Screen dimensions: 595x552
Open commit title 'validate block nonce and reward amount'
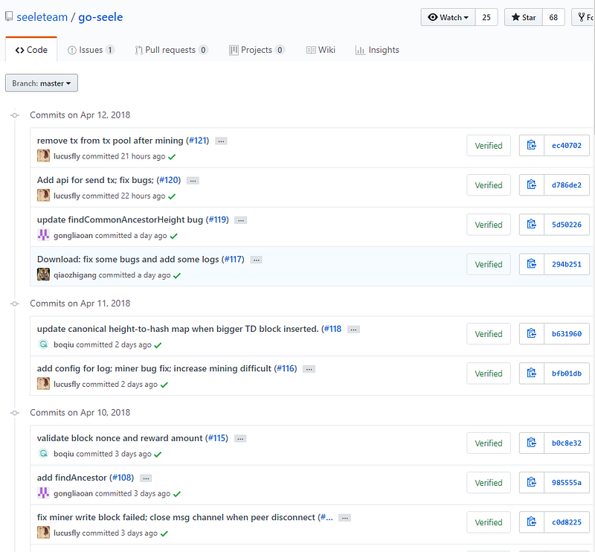[120, 438]
